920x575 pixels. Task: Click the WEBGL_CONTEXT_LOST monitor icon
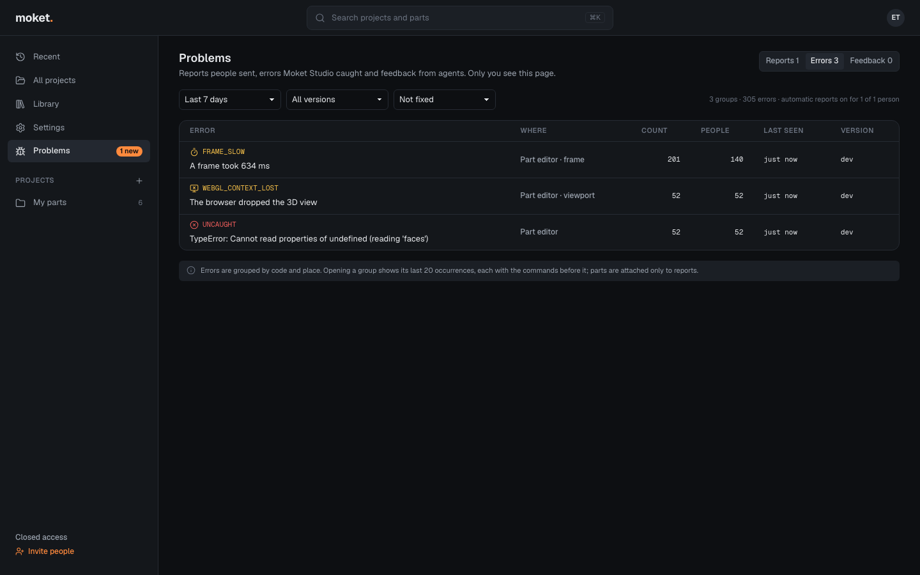194,188
